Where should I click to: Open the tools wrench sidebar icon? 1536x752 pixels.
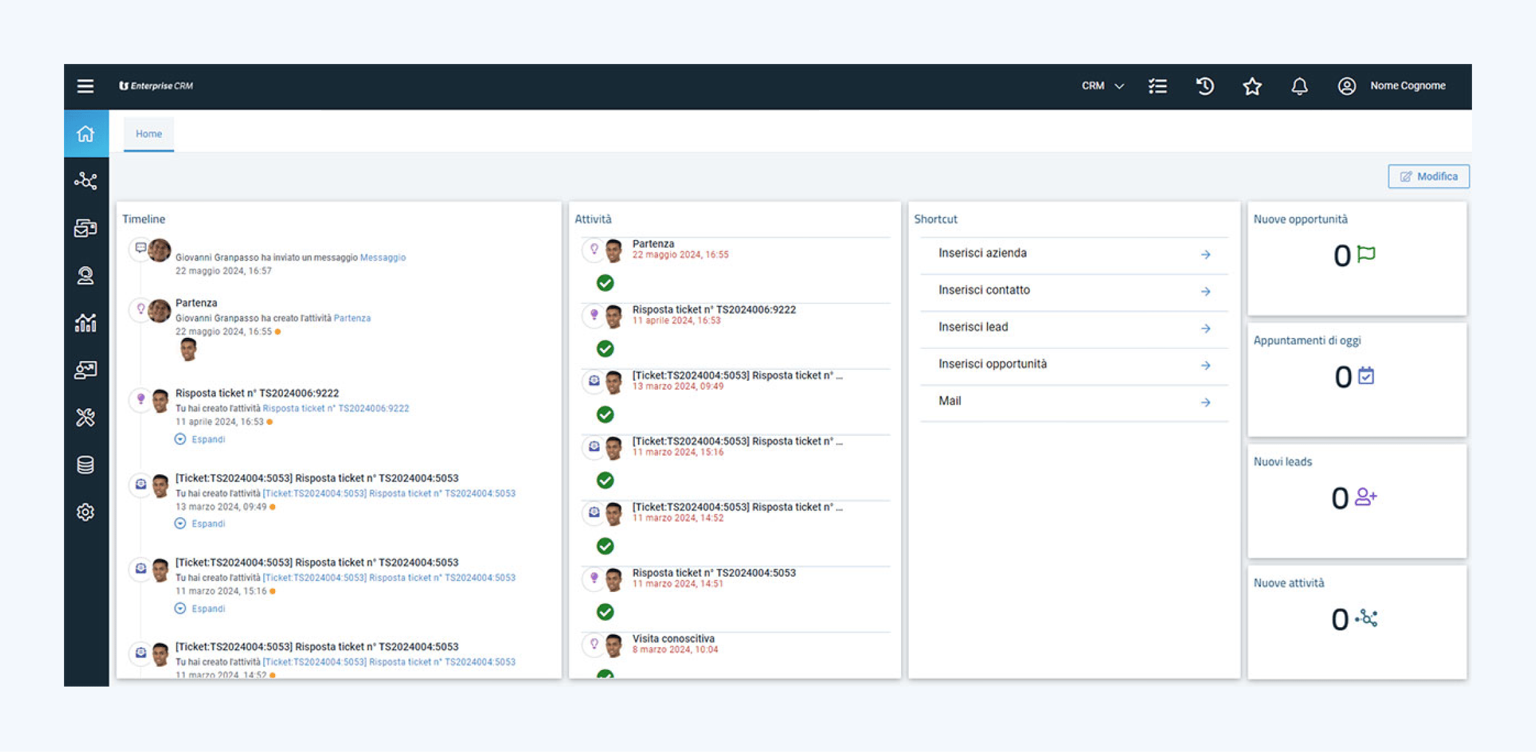click(86, 417)
